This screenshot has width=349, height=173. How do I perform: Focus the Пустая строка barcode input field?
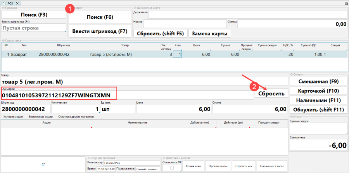[33, 28]
